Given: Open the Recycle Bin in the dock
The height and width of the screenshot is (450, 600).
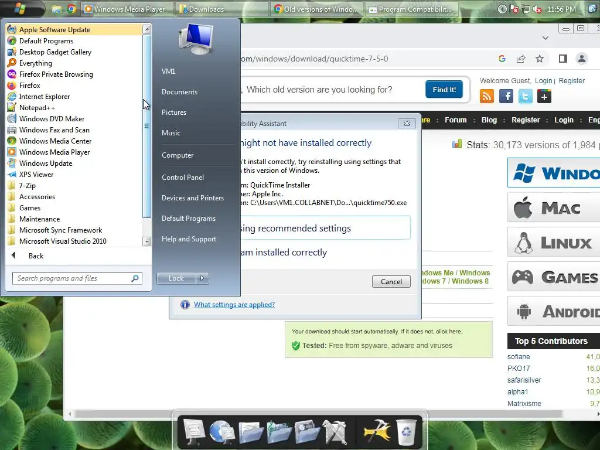Looking at the screenshot, I should [407, 432].
